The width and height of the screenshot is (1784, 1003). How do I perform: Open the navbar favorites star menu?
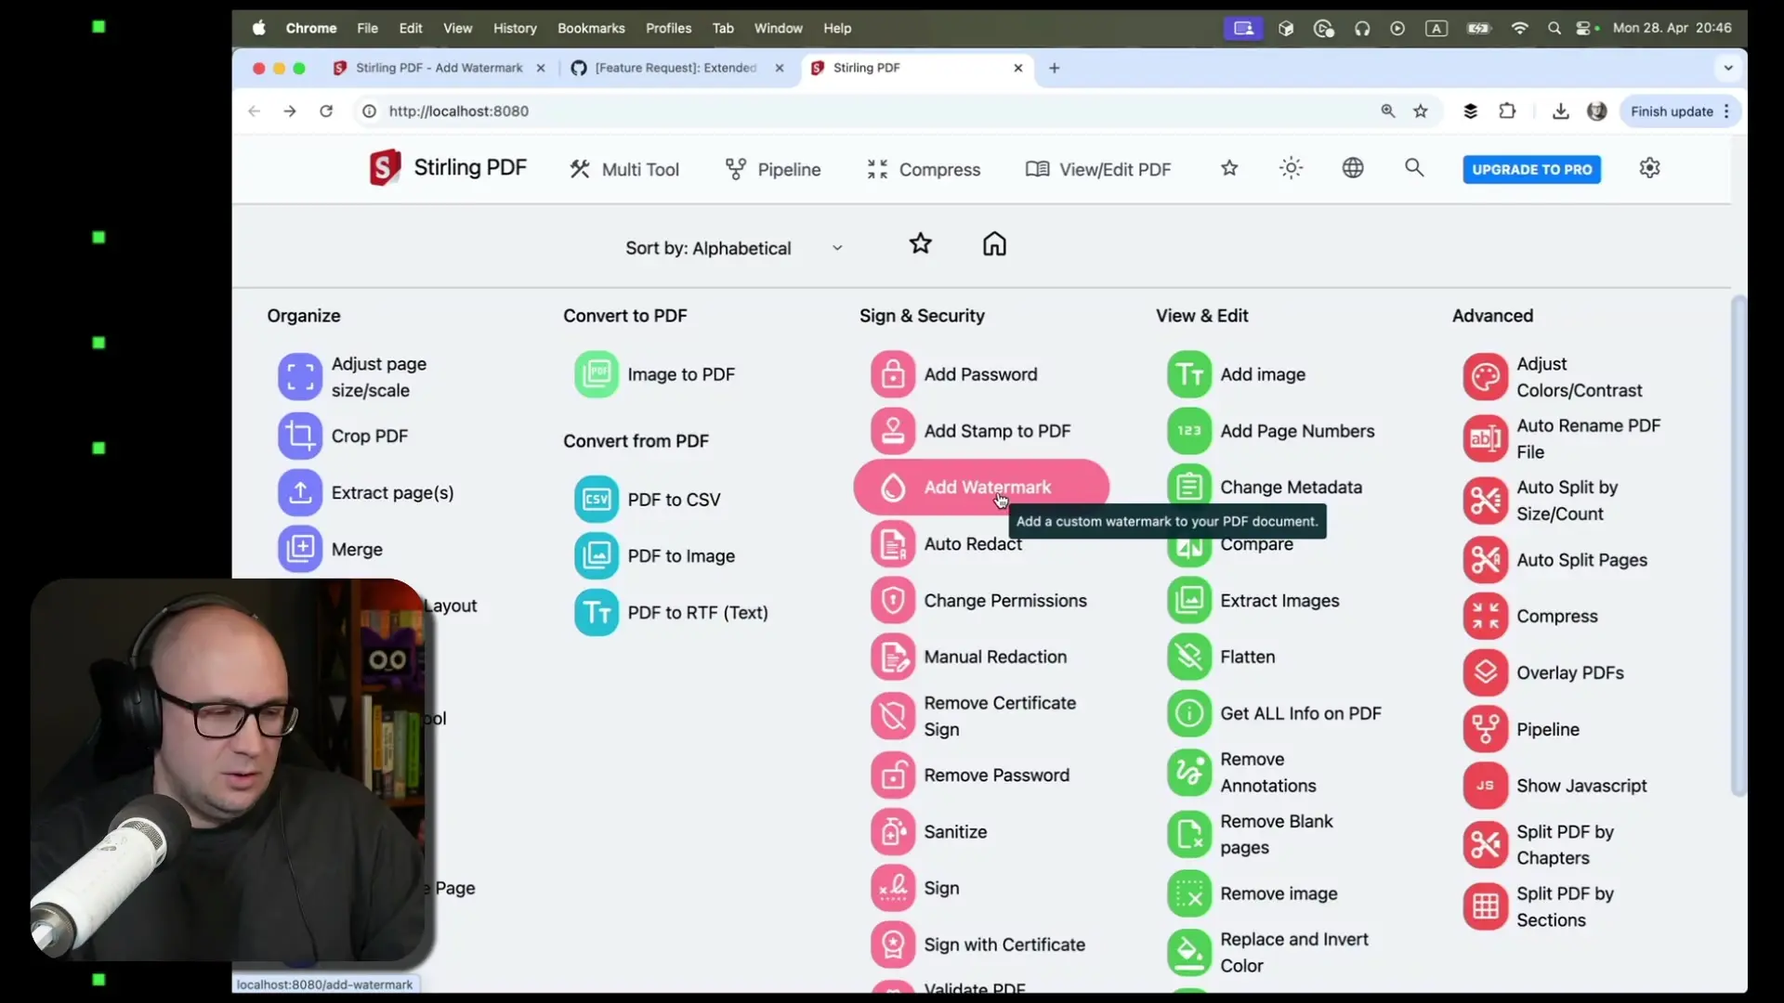pyautogui.click(x=1229, y=168)
